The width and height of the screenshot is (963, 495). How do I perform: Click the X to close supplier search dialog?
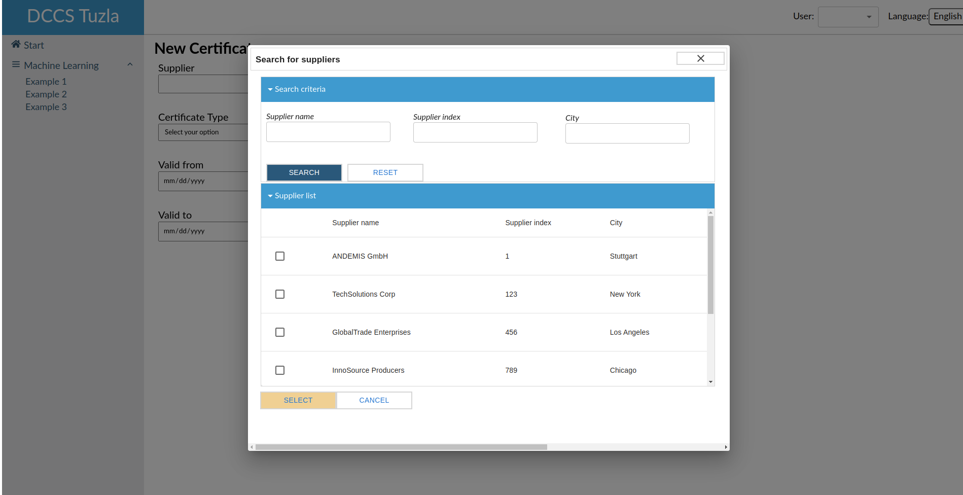(700, 58)
